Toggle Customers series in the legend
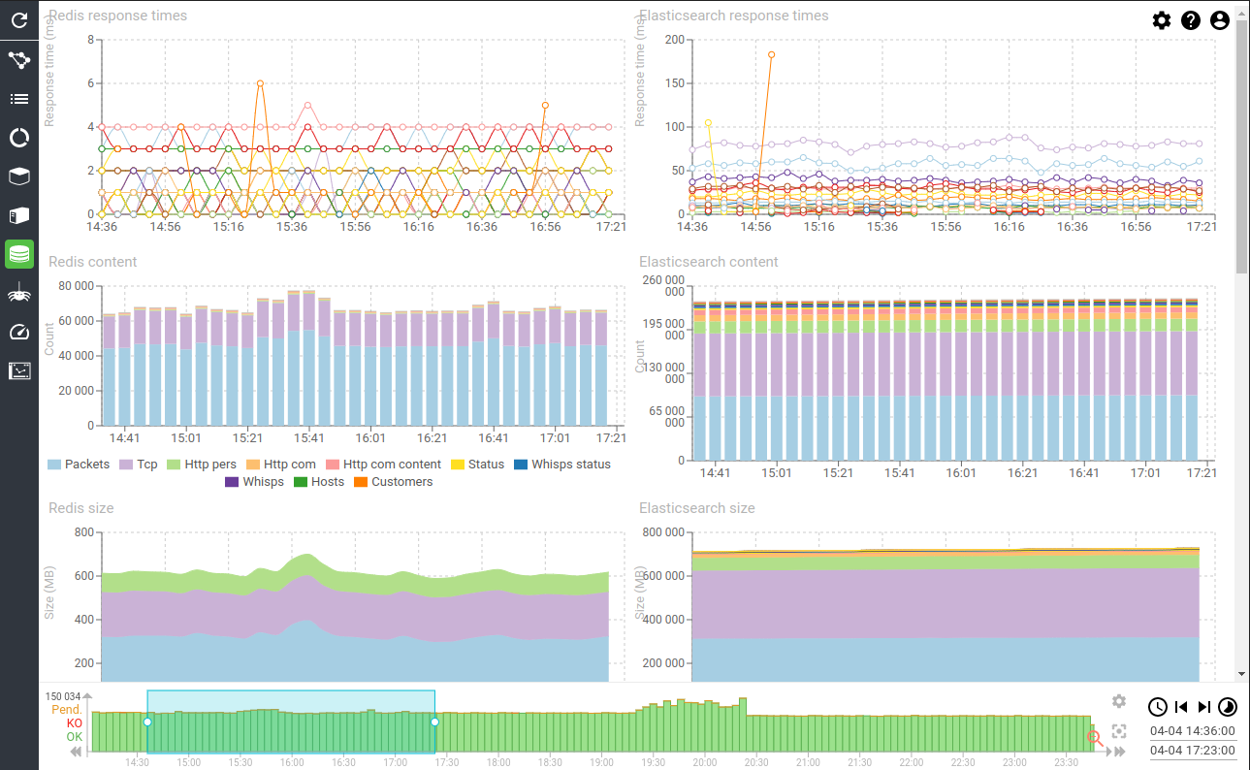The height and width of the screenshot is (770, 1250). click(x=393, y=482)
